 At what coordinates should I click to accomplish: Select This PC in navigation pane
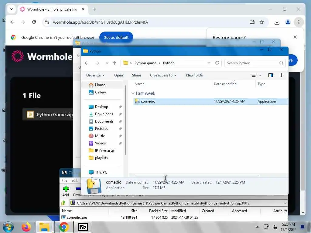click(x=101, y=172)
